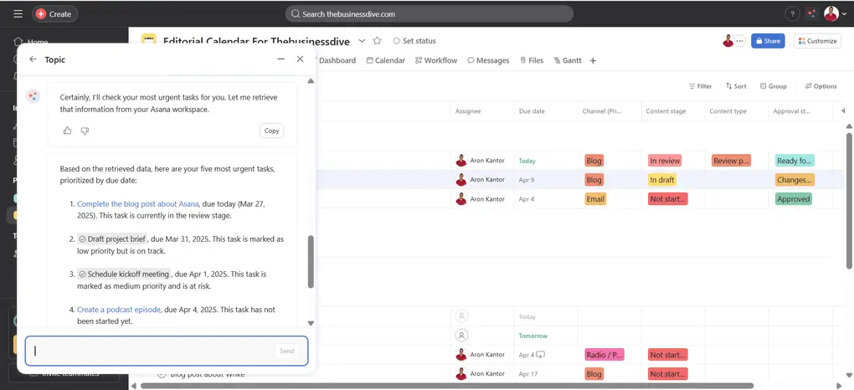Open the Review p... content type tag
Viewport: 854px width, 390px height.
[731, 161]
